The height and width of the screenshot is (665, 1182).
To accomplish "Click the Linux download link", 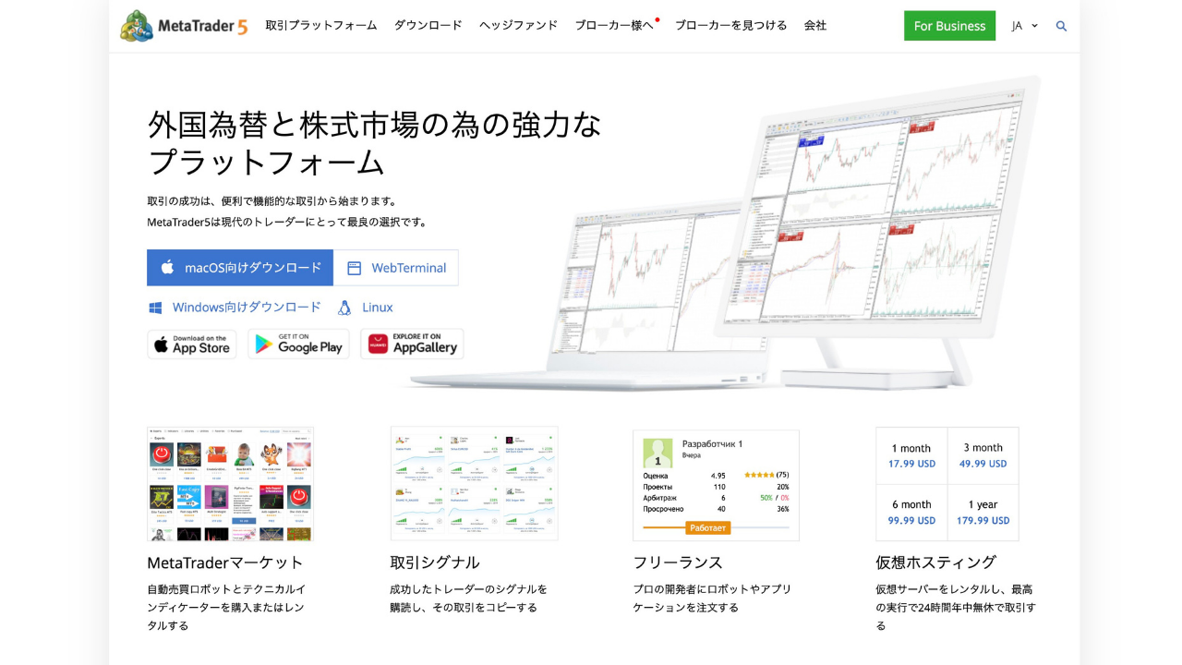I will (366, 308).
